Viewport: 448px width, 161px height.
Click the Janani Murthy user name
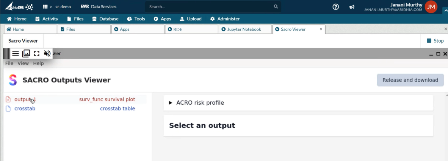point(406,5)
